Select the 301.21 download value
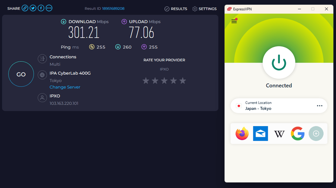336x188 pixels. 84,33
